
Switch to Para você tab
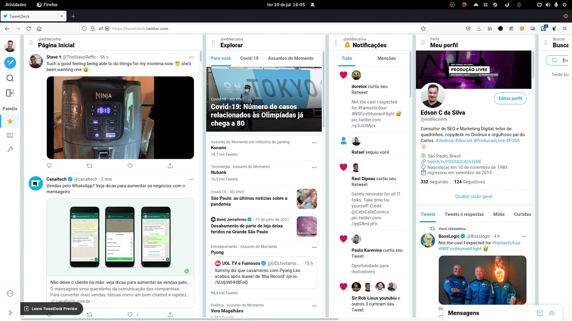click(221, 58)
